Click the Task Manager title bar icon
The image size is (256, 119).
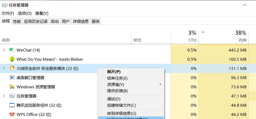(4, 5)
